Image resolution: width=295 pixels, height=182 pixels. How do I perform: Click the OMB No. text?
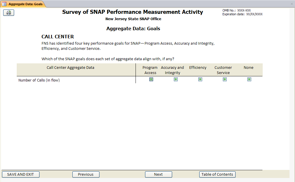click(x=236, y=10)
